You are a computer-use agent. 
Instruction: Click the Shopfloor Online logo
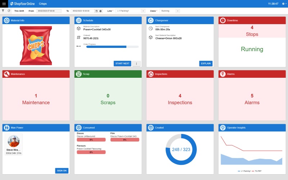(22, 4)
